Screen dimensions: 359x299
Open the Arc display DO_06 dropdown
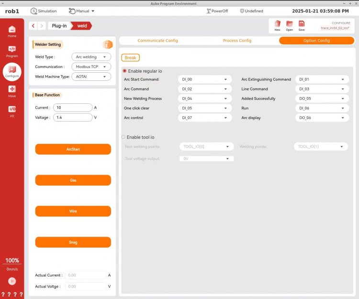click(x=322, y=118)
